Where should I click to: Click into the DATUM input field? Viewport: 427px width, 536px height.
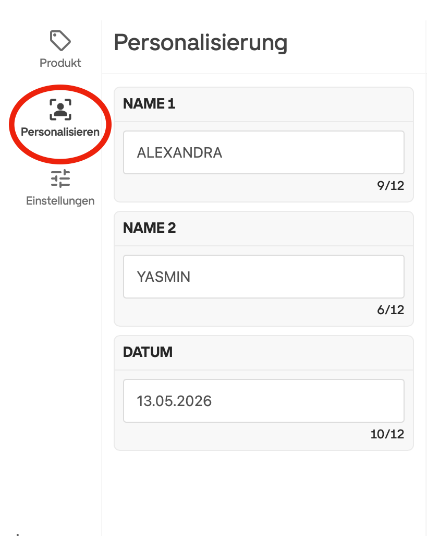[263, 401]
